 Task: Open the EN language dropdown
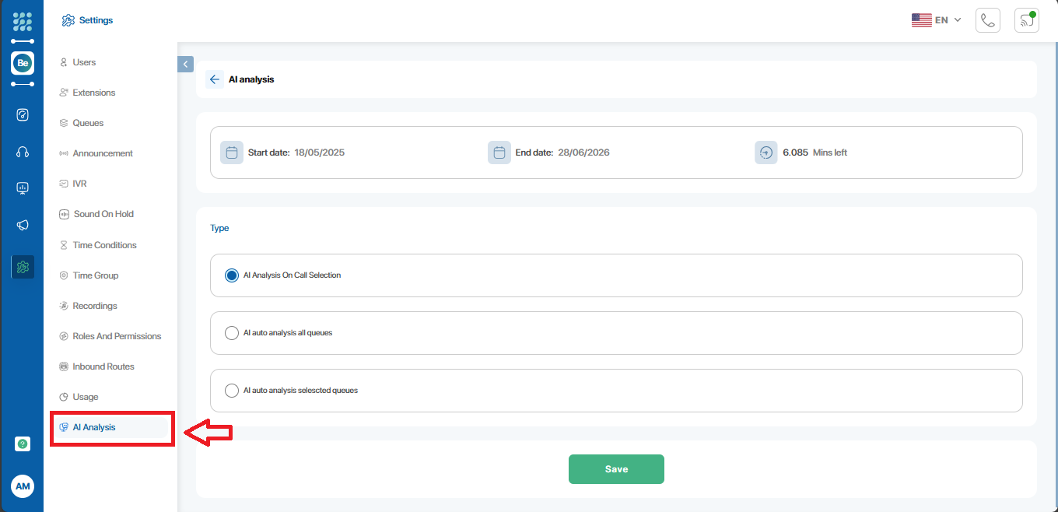point(937,20)
